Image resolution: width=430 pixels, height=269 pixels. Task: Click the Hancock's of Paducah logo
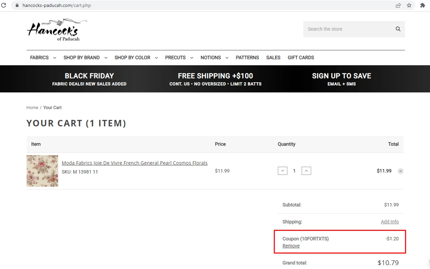coord(57,30)
